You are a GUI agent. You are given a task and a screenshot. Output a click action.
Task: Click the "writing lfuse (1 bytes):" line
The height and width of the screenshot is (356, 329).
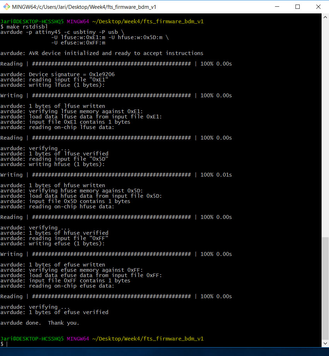(53, 85)
